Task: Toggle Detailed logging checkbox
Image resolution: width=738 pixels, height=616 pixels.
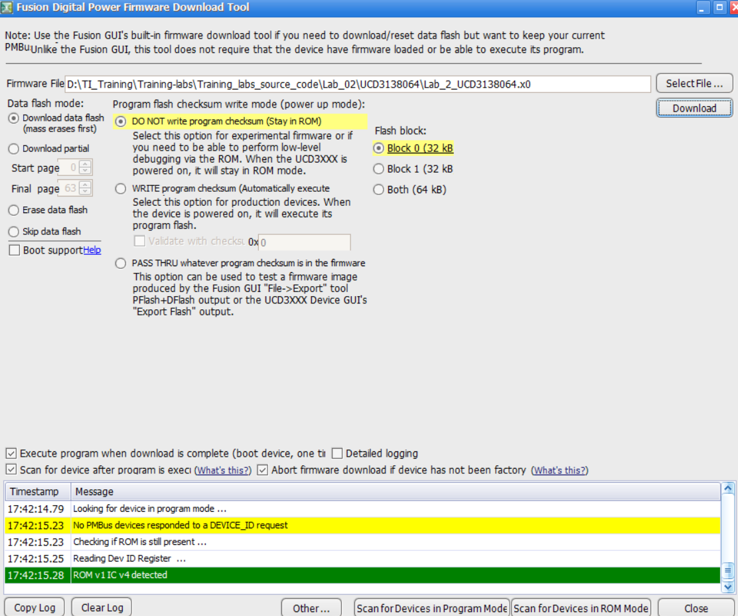Action: point(337,453)
